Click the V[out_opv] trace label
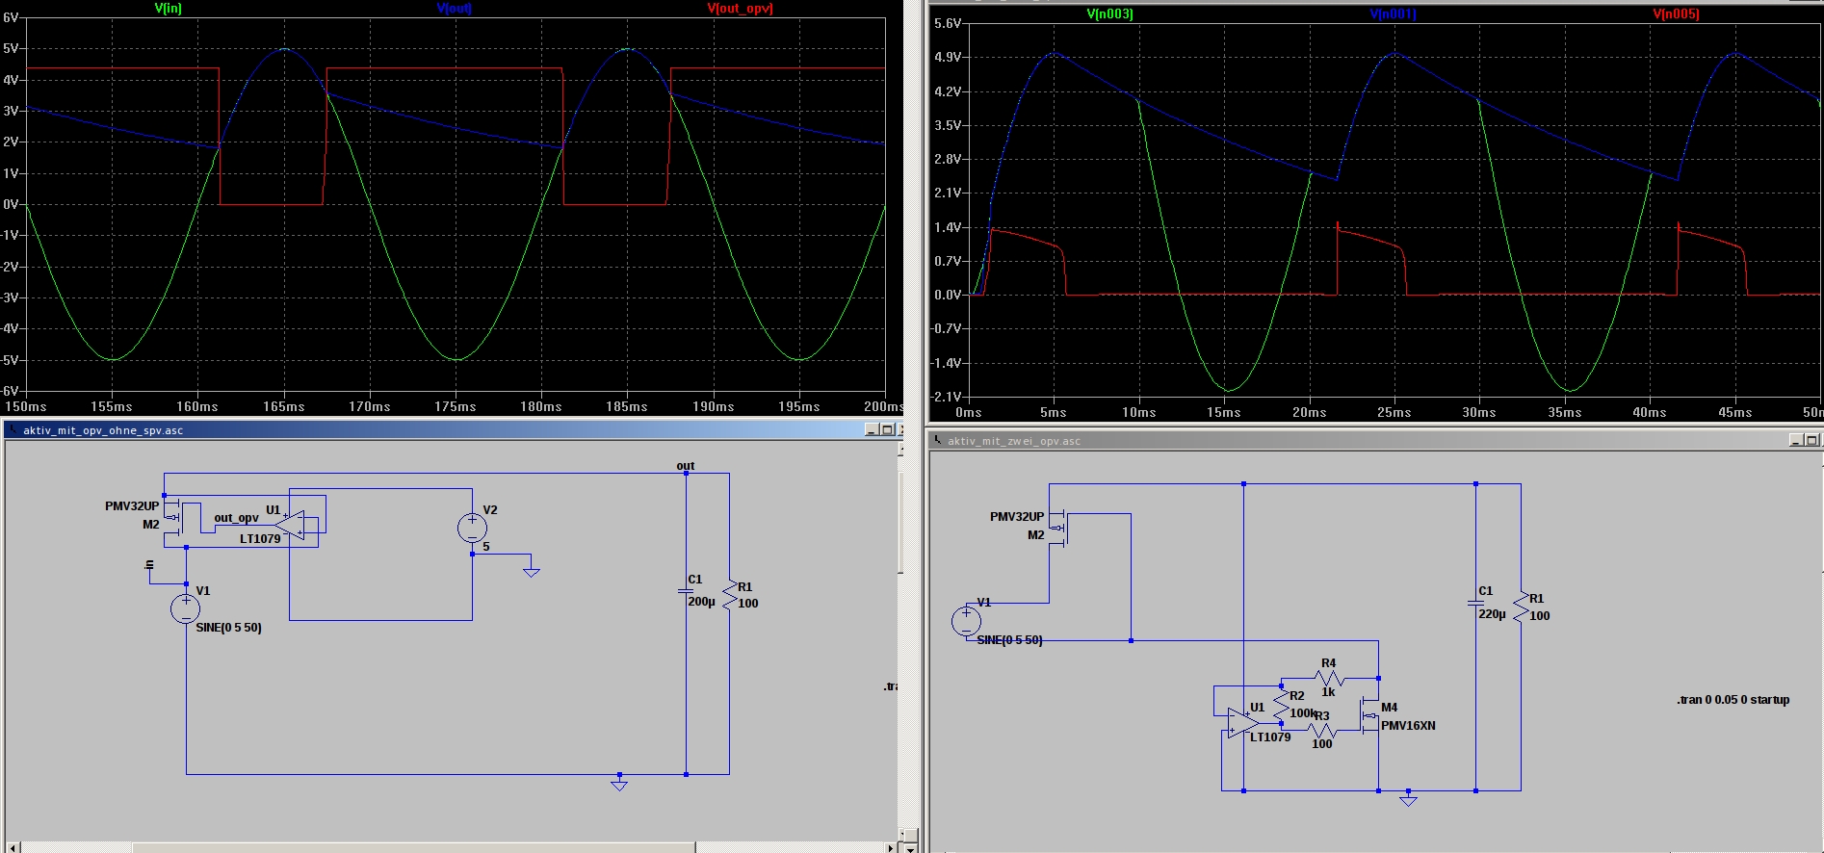The height and width of the screenshot is (853, 1824). pyautogui.click(x=740, y=9)
